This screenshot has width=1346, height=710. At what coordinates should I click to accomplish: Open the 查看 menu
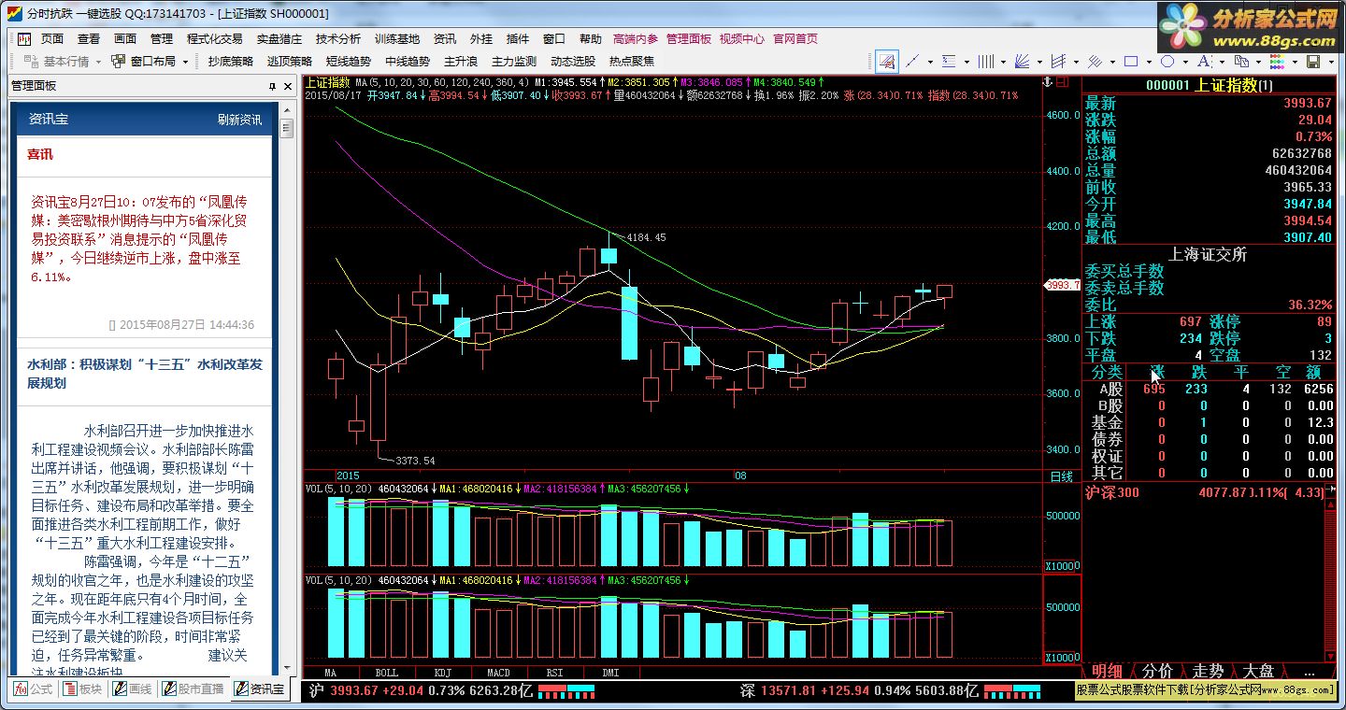pos(89,39)
